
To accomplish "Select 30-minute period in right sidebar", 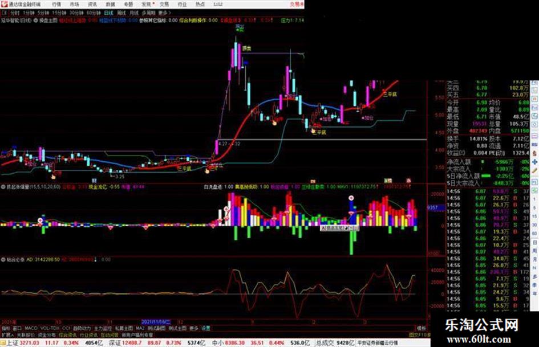I will [534, 224].
